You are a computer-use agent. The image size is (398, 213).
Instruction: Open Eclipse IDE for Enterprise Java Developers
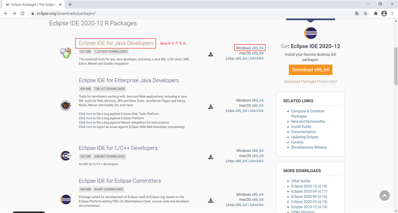tap(129, 80)
